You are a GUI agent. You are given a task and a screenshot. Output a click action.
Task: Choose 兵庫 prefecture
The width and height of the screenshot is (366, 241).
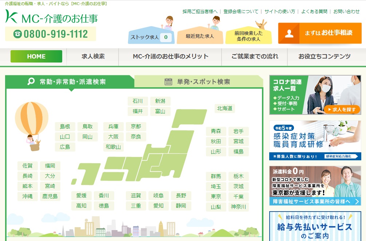coord(114,126)
